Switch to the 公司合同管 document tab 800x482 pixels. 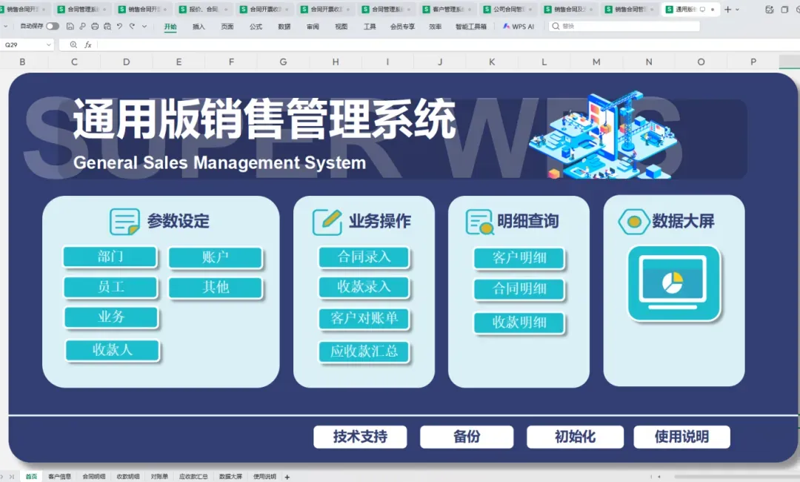pos(509,9)
